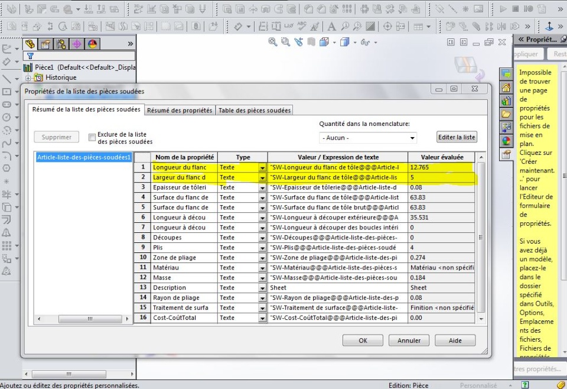Image resolution: width=567 pixels, height=389 pixels.
Task: Click the large letter A note tool
Action: pos(331,26)
